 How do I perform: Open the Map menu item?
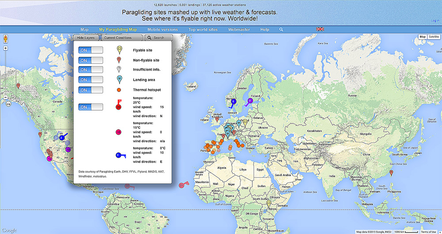coord(84,29)
